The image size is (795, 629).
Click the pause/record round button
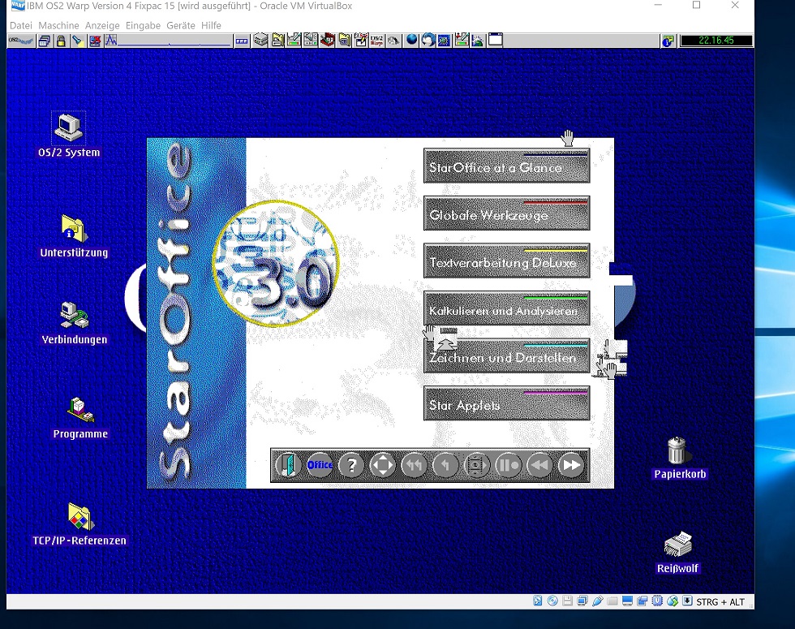point(508,464)
